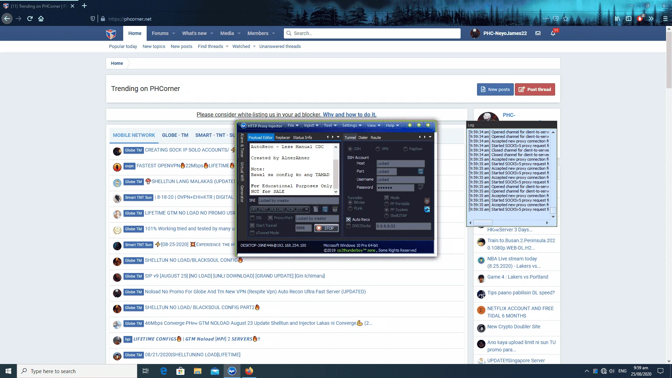Image resolution: width=672 pixels, height=378 pixels.
Task: Click the HTTP Proxy Injector logo icon in title bar
Action: coord(244,126)
